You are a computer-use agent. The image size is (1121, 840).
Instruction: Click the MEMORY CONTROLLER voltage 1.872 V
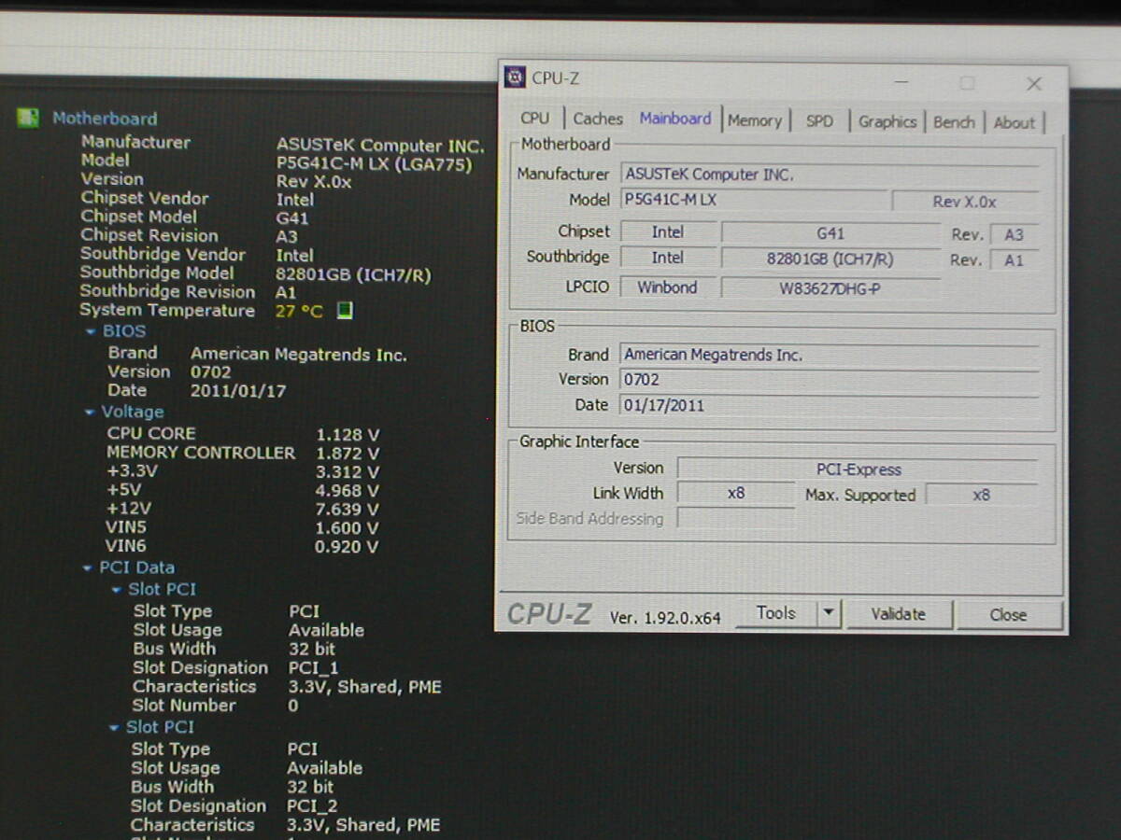point(348,454)
